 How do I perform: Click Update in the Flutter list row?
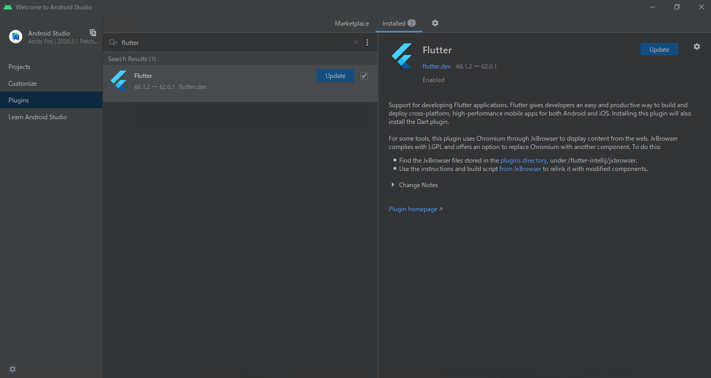pyautogui.click(x=335, y=76)
